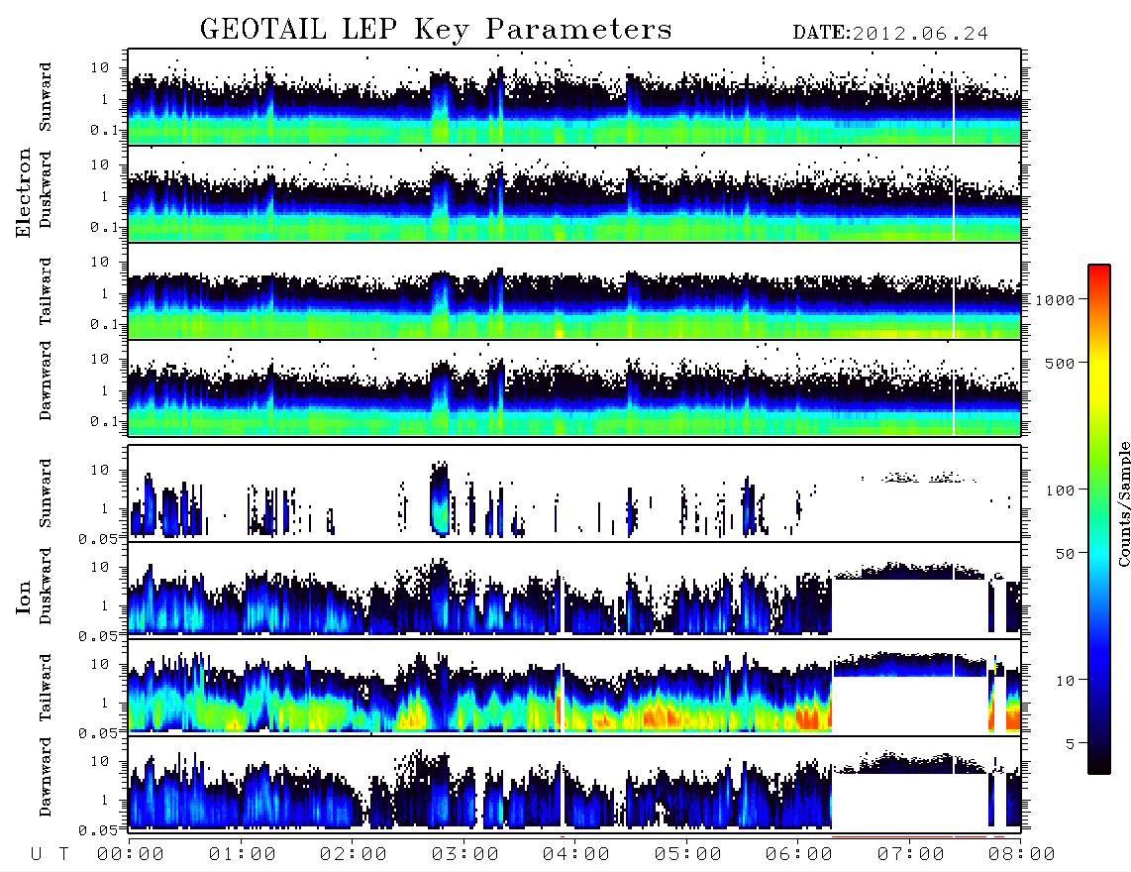Click the 07:00 time axis label
The width and height of the screenshot is (1131, 872).
(911, 855)
